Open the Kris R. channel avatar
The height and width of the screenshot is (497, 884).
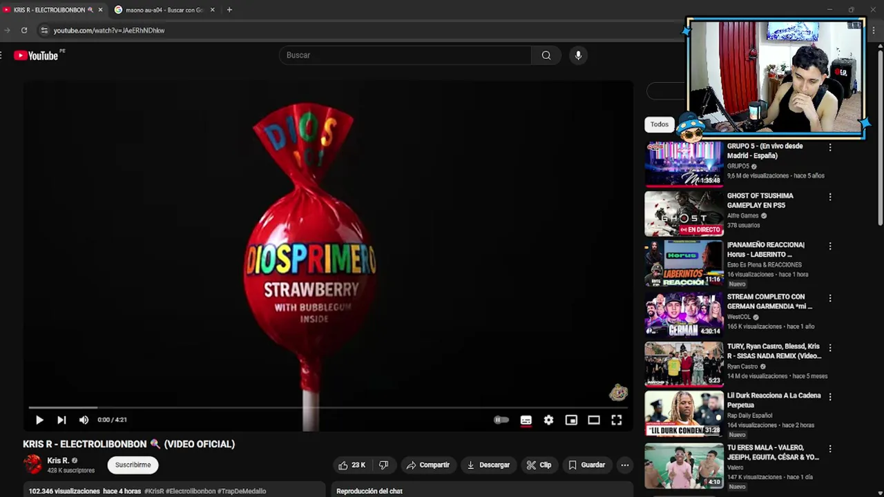coord(32,465)
